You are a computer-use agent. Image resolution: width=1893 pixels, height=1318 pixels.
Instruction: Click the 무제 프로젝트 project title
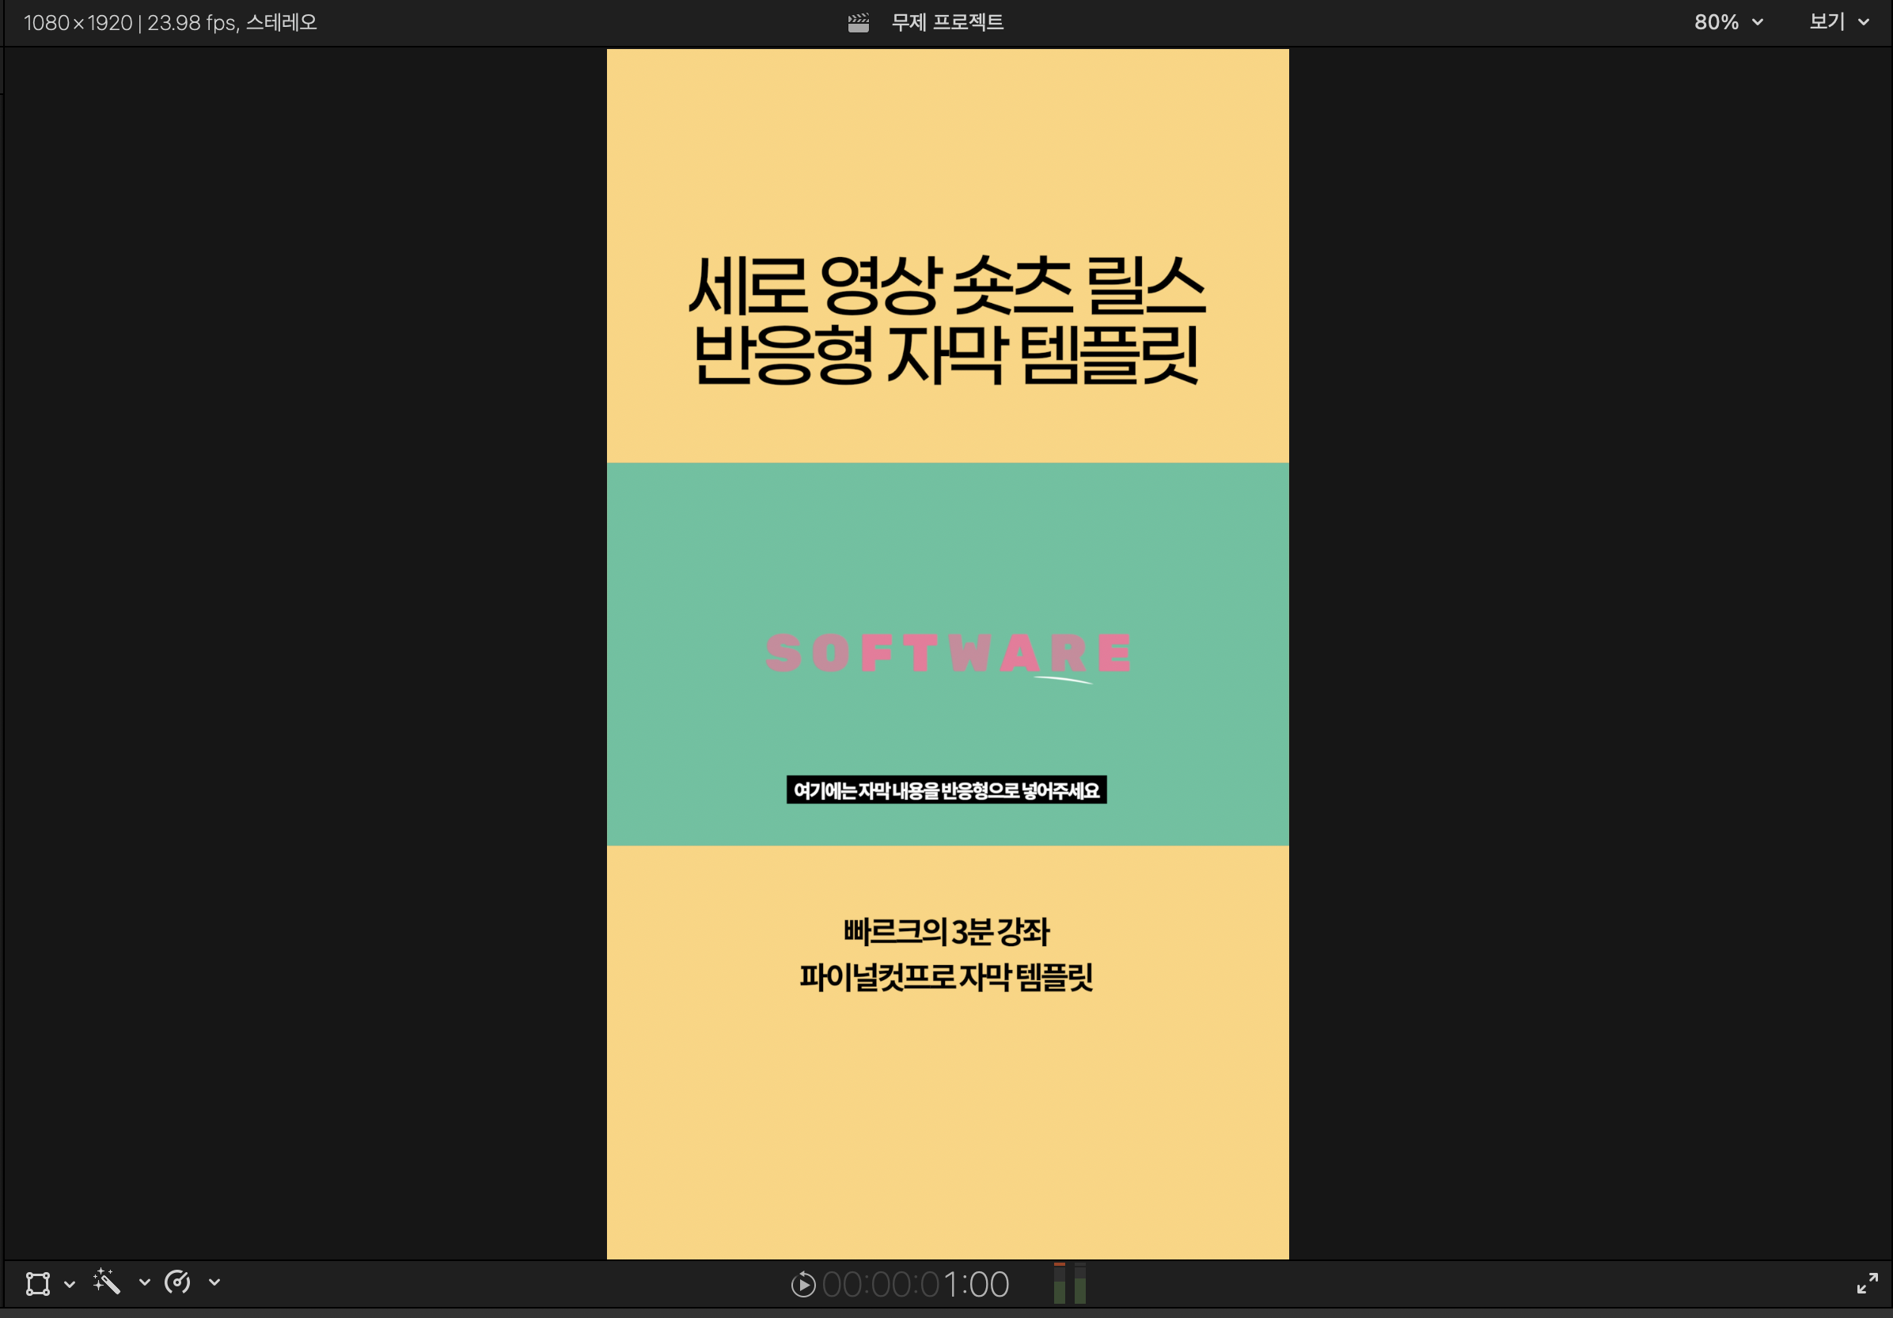947,22
